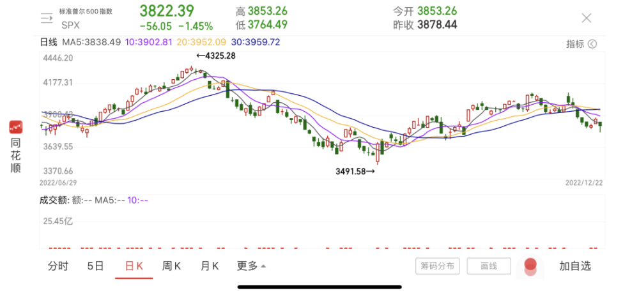Tap the 3491.58 low marker
639x295 pixels.
[x=355, y=172]
